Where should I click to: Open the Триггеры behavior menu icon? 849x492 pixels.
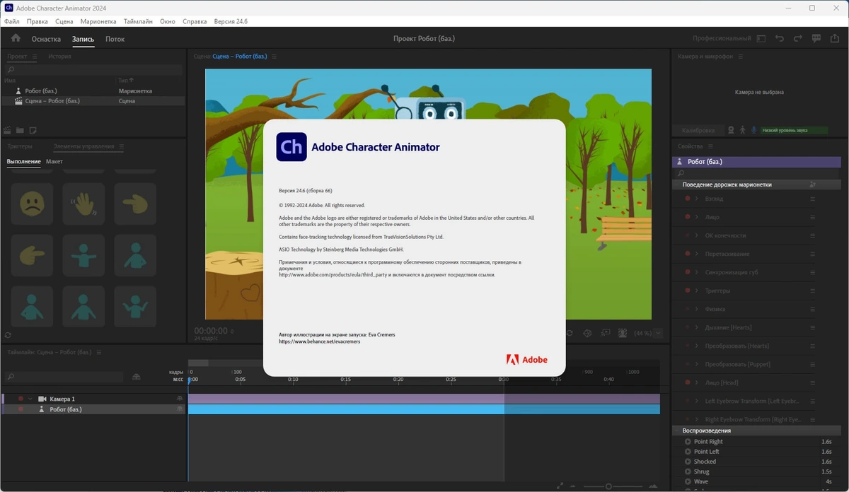[813, 291]
